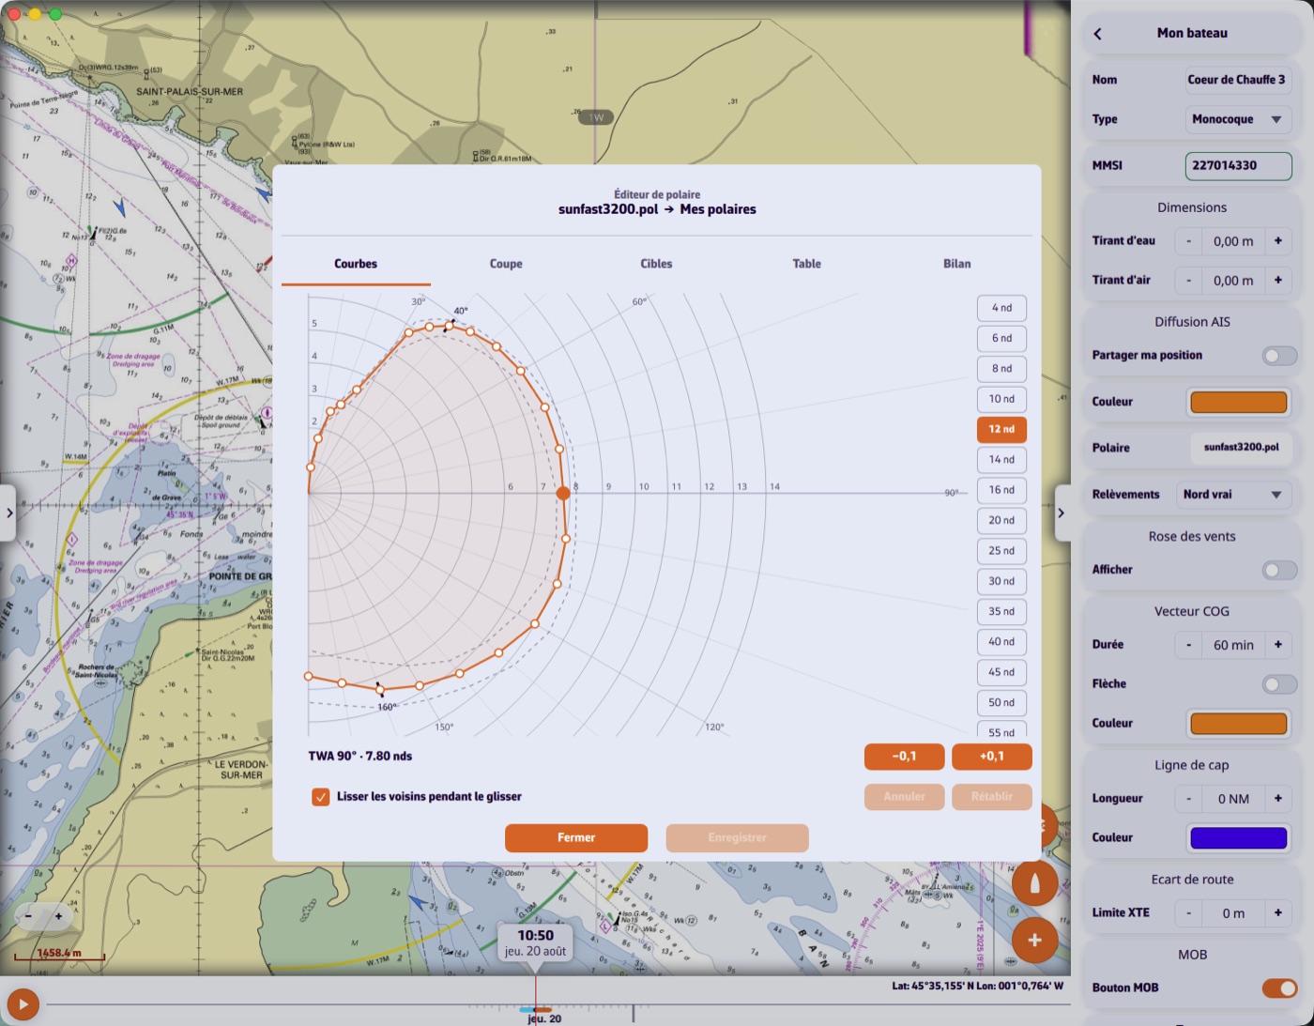The width and height of the screenshot is (1314, 1026).
Task: Collapse the right panel arrow handle
Action: pyautogui.click(x=1062, y=513)
